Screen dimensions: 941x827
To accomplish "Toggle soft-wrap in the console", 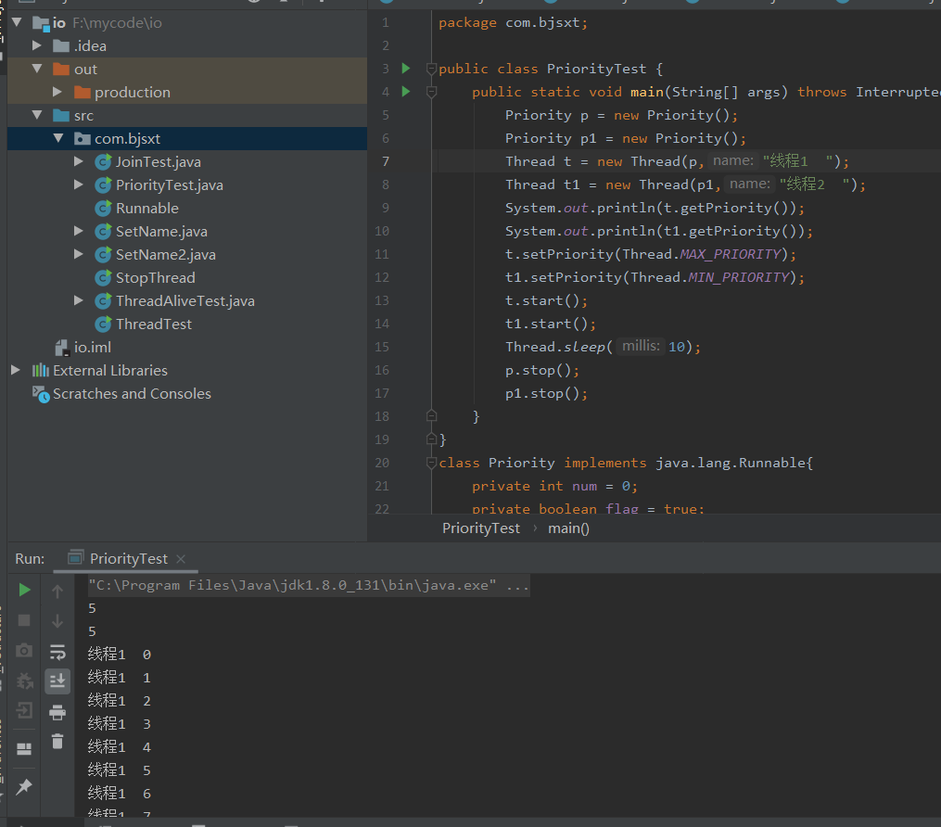I will 57,652.
